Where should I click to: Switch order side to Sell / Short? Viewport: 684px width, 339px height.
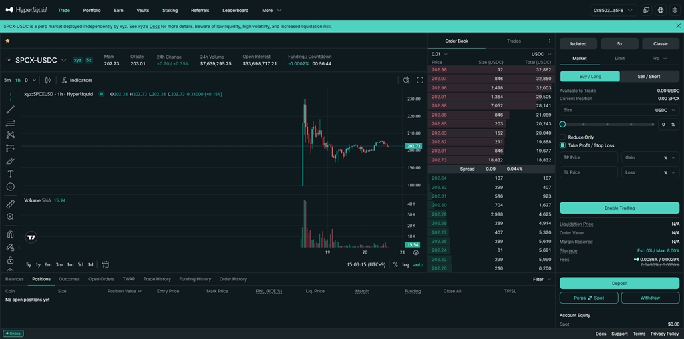point(649,77)
